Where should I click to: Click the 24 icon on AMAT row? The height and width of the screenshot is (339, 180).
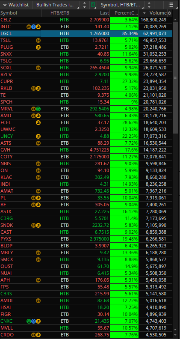[38, 191]
